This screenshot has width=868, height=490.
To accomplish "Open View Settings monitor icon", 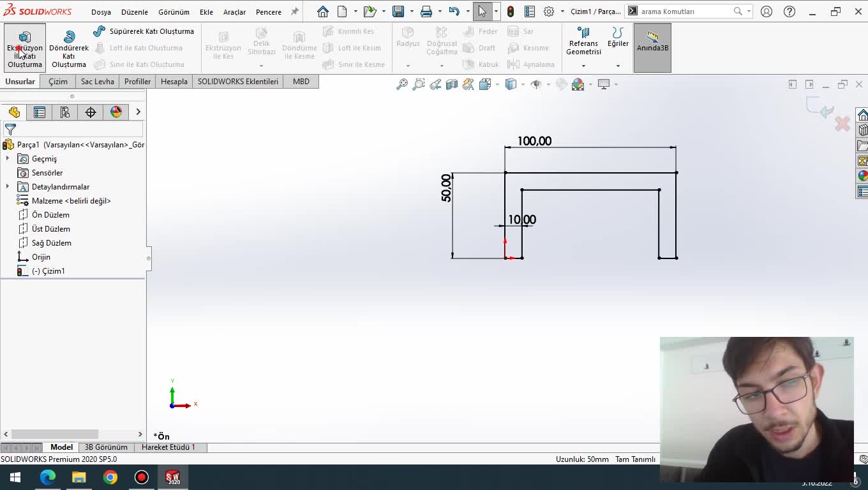I will click(604, 84).
